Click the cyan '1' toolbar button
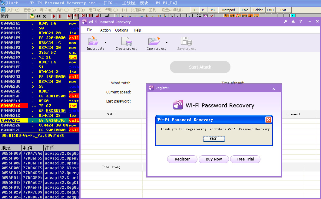 click(x=293, y=16)
